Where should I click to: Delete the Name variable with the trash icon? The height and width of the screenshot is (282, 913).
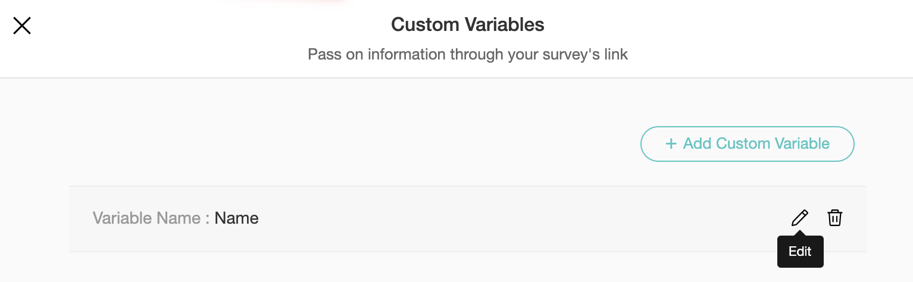coord(834,218)
